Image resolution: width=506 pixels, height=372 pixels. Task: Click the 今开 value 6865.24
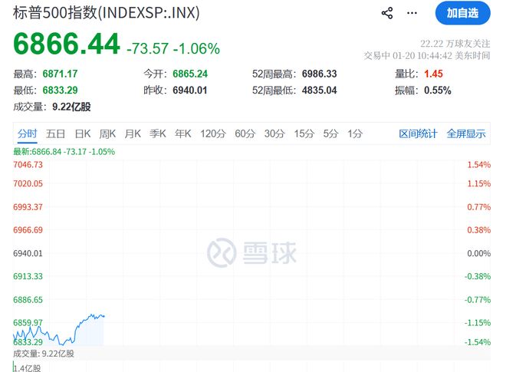(x=190, y=74)
